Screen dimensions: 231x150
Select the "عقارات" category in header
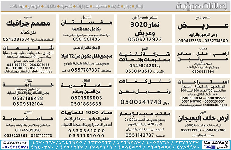tap(100, 6)
